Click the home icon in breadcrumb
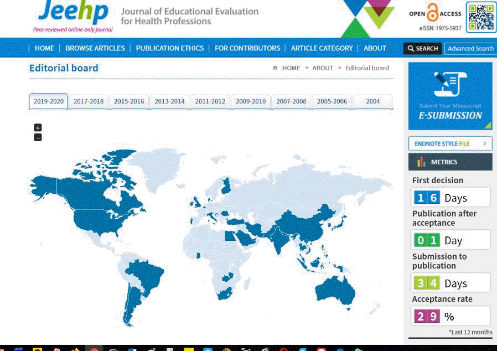The image size is (497, 351). coord(275,68)
